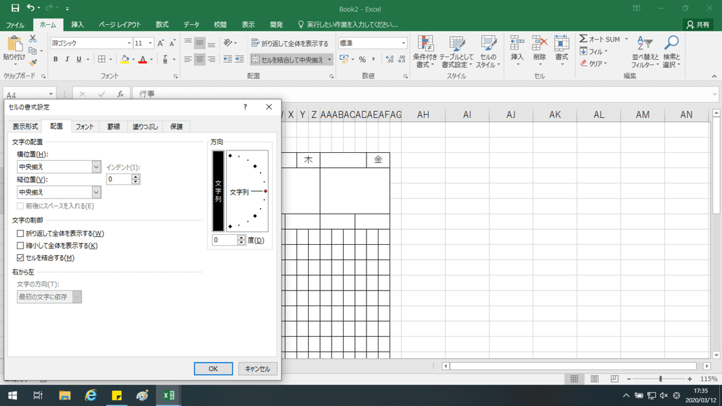722x406 pixels.
Task: Click Increase Decimal icon
Action: point(390,59)
